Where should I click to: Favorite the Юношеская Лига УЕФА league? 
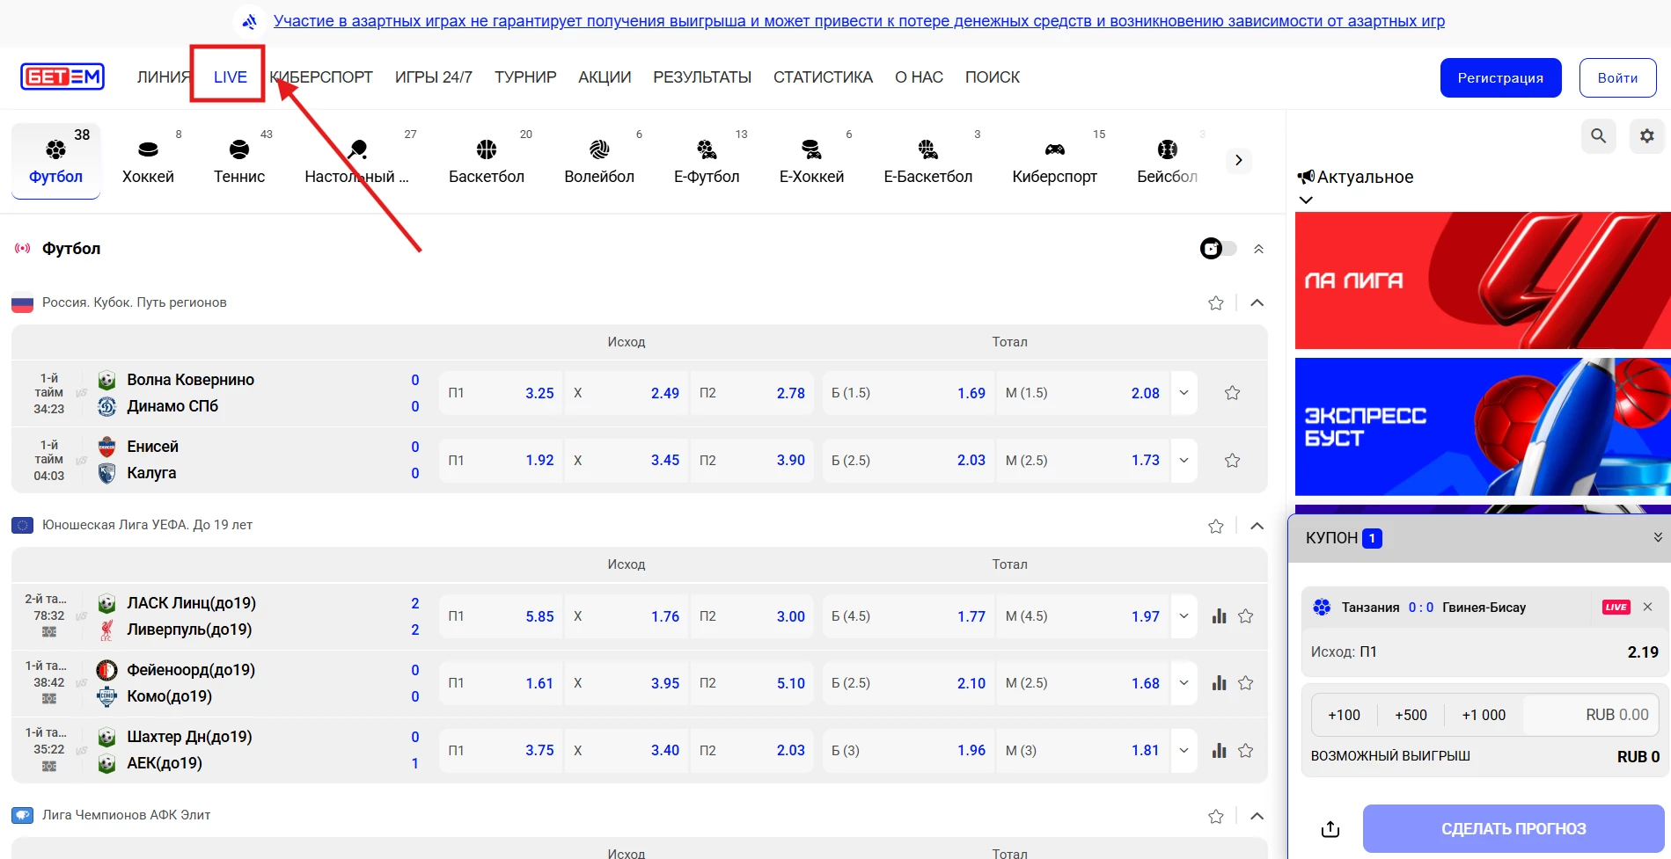pyautogui.click(x=1216, y=526)
